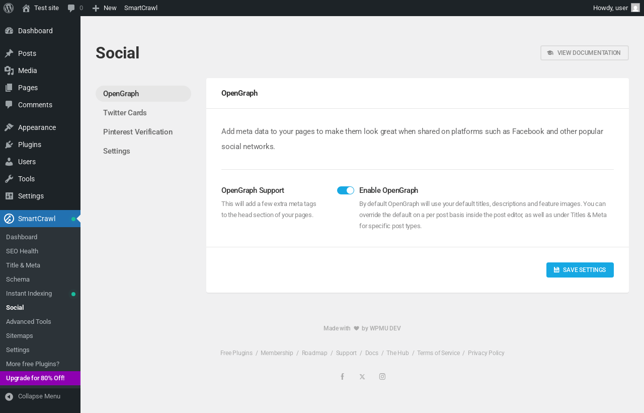
Task: Toggle the Enable OpenGraph switch
Action: 346,190
